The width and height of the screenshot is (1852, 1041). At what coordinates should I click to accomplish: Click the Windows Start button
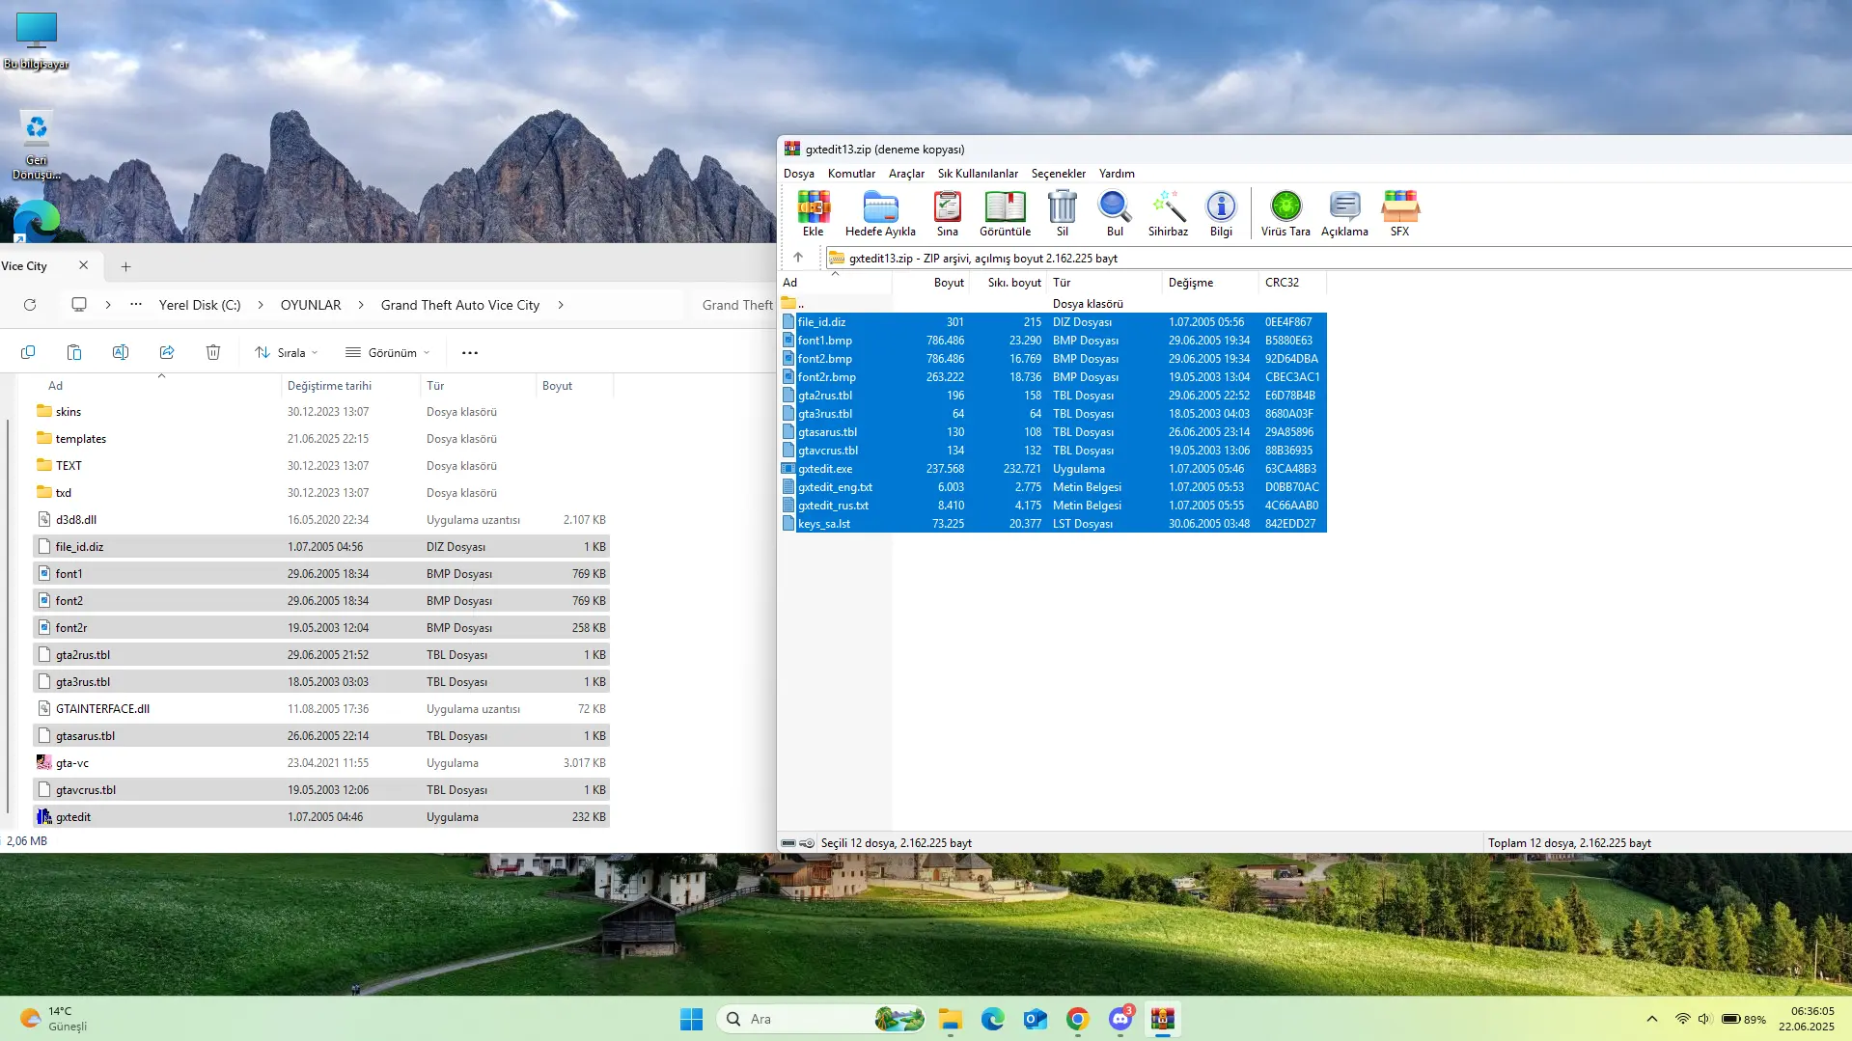pos(692,1019)
